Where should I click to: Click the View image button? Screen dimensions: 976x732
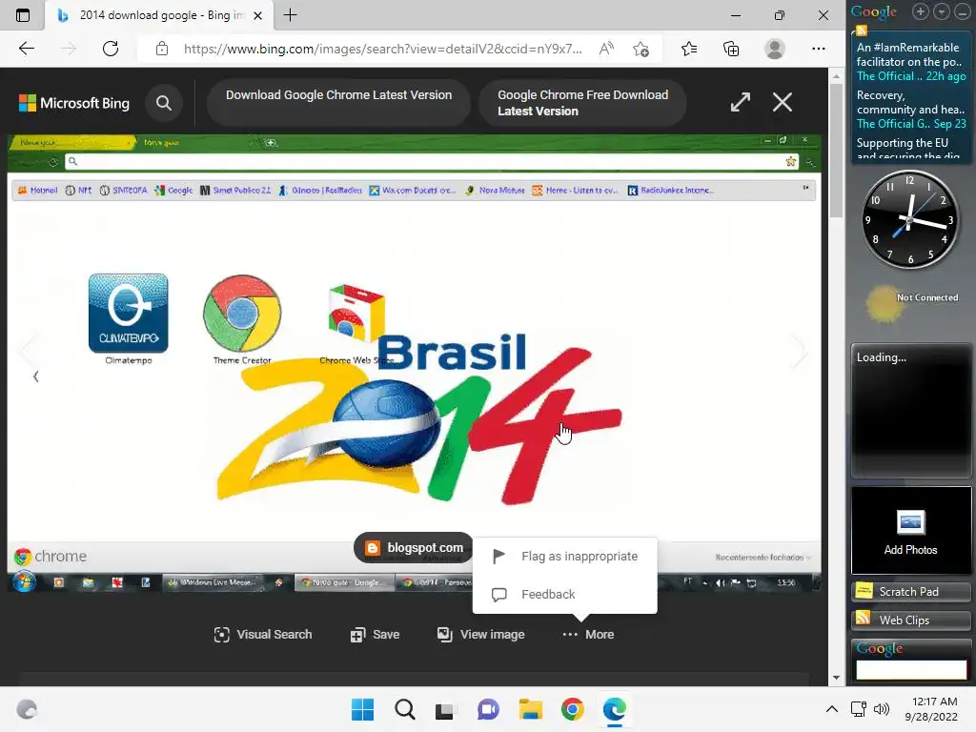[480, 634]
